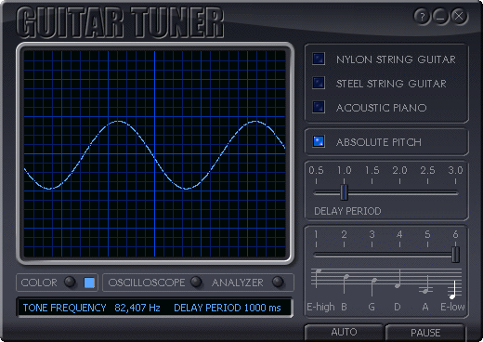Click the Delay Period slider handle
The height and width of the screenshot is (342, 483).
coord(344,192)
